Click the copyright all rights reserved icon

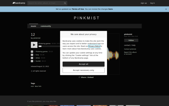click(32, 71)
